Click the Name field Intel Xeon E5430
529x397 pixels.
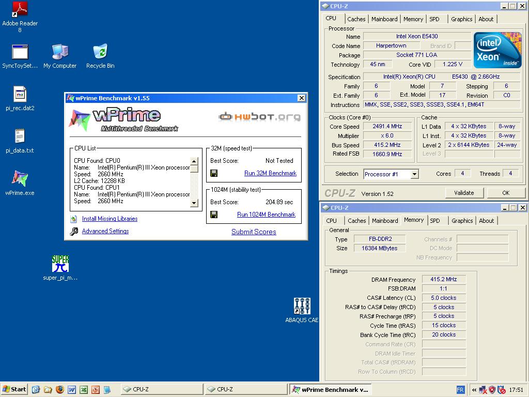[417, 36]
